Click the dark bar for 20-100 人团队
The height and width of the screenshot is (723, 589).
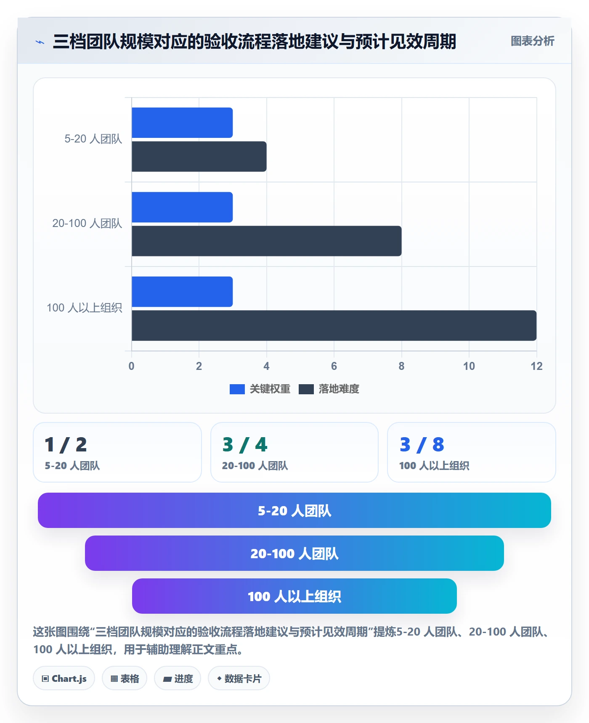[267, 241]
